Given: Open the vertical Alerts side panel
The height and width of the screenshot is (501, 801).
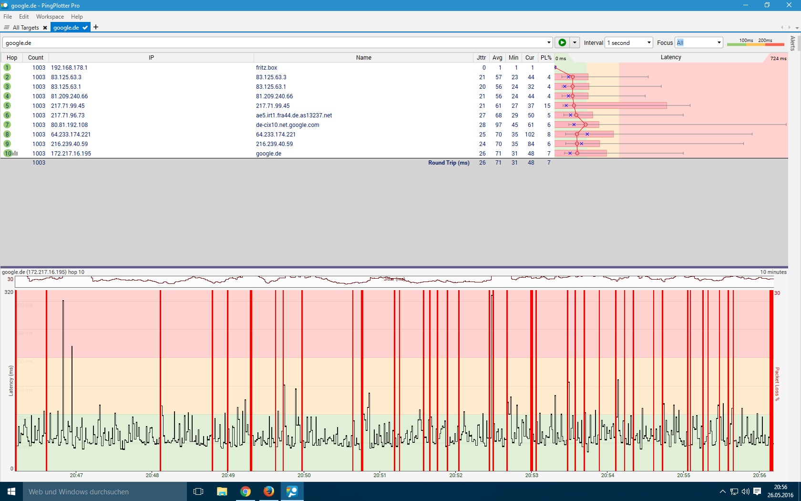Looking at the screenshot, I should point(793,43).
